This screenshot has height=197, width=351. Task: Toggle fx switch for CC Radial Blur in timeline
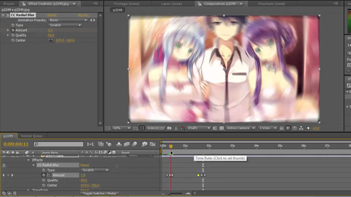[x=4, y=165]
